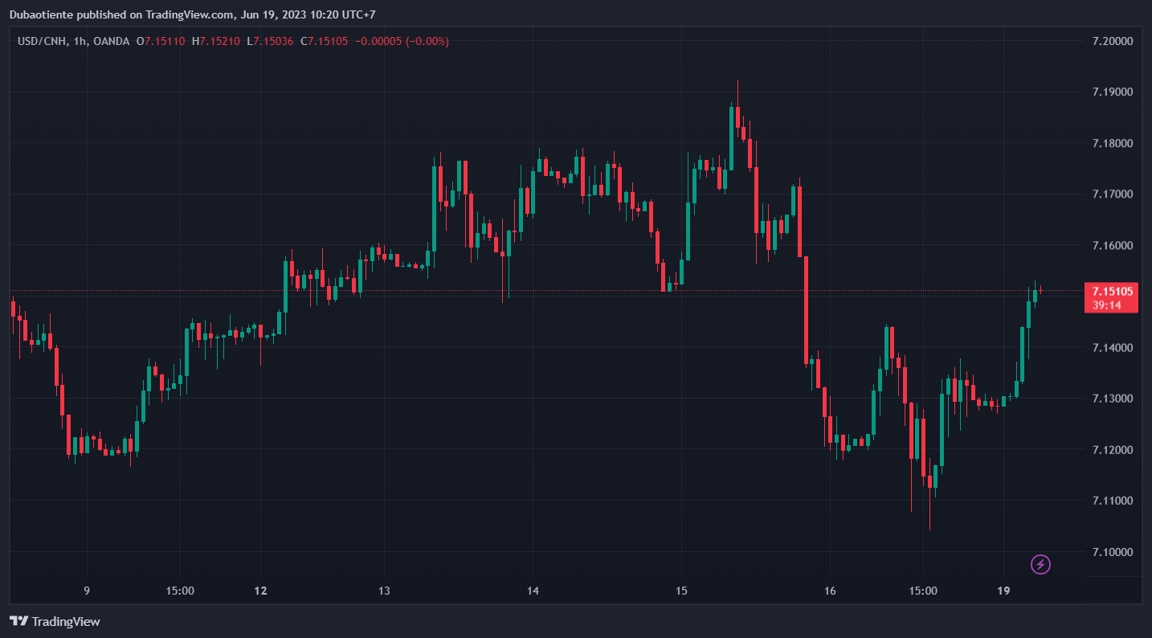
Task: Select date 12 on the time axis
Action: [x=260, y=591]
